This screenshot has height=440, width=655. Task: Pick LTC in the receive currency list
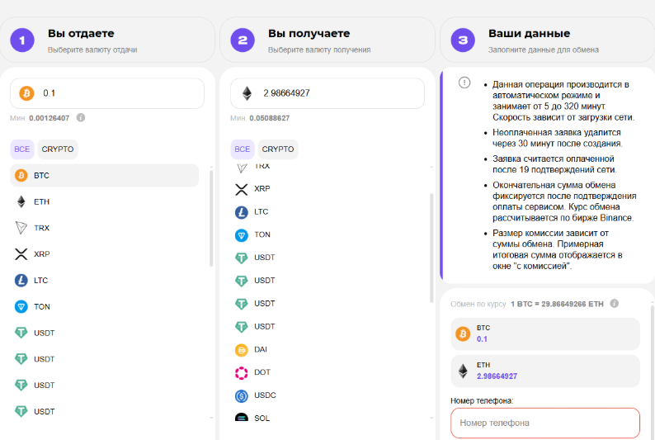pyautogui.click(x=261, y=212)
